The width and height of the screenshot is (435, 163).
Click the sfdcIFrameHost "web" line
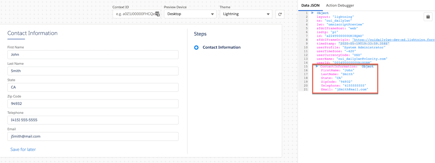338,28
